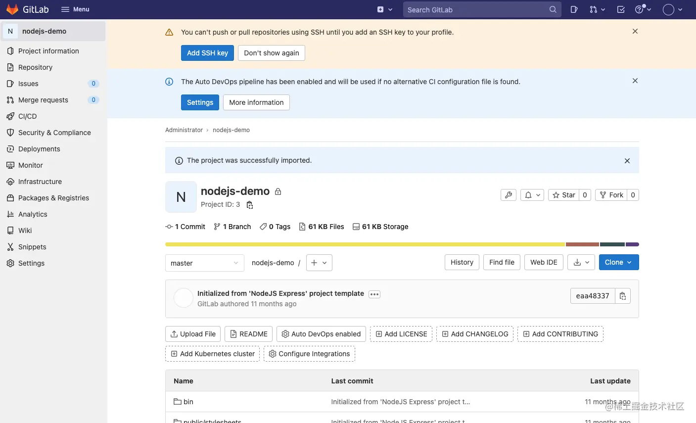The width and height of the screenshot is (696, 423).
Task: Click the wrench setup icon button
Action: click(509, 195)
